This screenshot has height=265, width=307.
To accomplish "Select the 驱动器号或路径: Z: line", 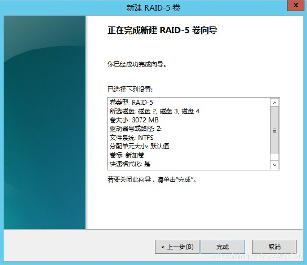I will pyautogui.click(x=135, y=129).
